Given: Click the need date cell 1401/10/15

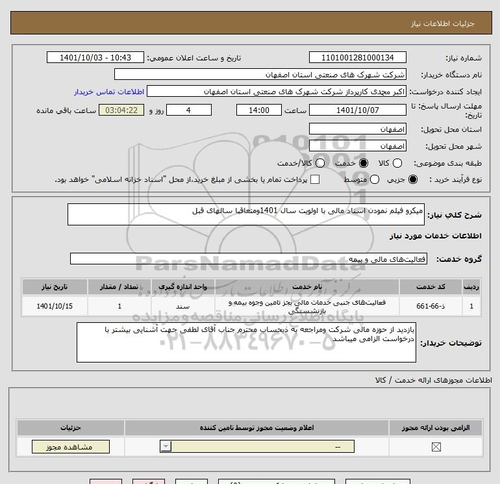Looking at the screenshot, I should tap(55, 306).
